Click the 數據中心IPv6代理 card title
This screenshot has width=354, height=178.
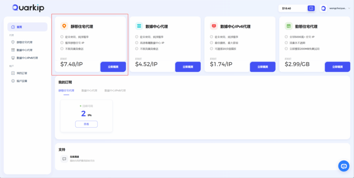[235, 26]
